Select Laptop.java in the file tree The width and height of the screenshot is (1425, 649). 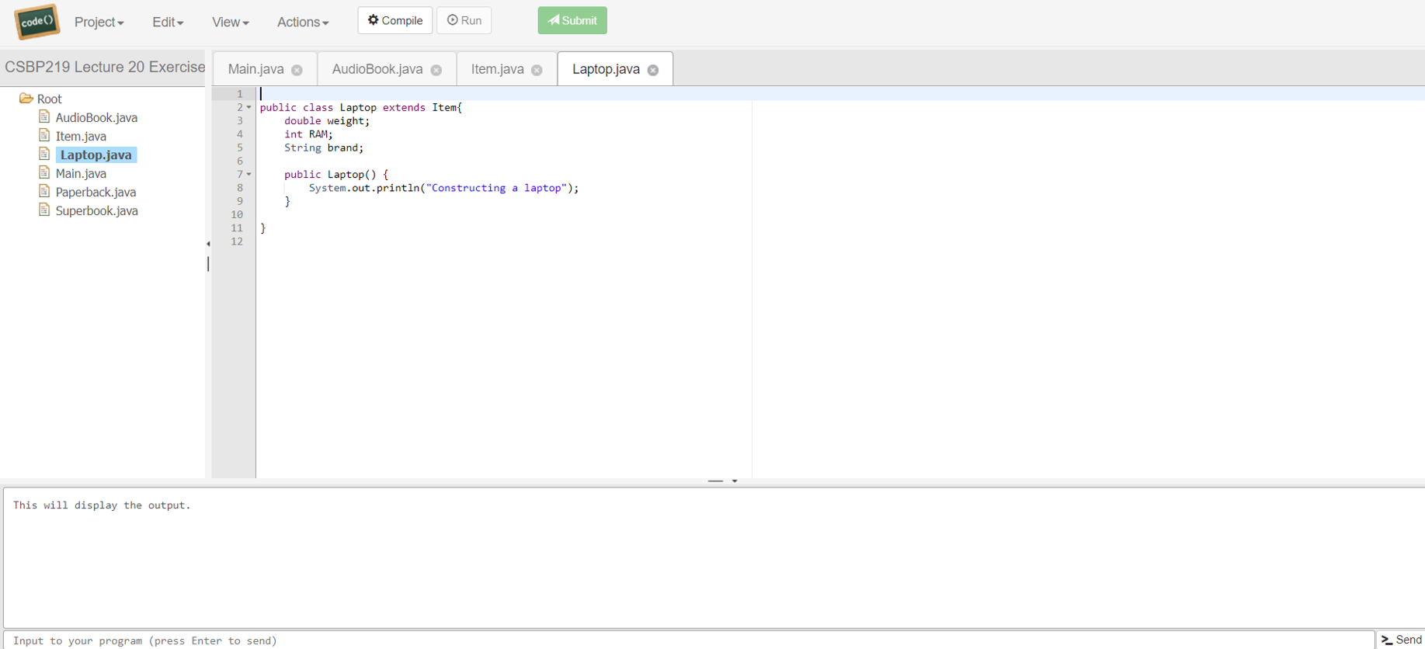[x=96, y=155]
